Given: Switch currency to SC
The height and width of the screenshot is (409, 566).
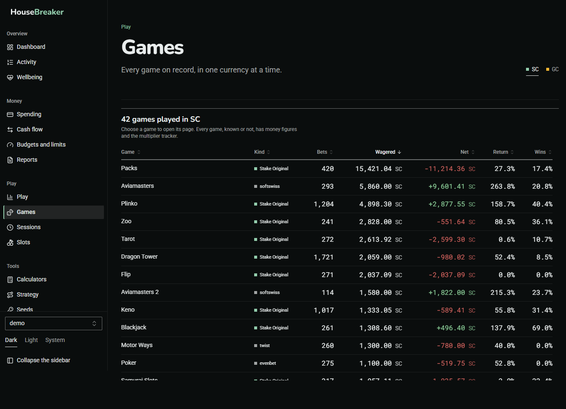Looking at the screenshot, I should click(532, 70).
